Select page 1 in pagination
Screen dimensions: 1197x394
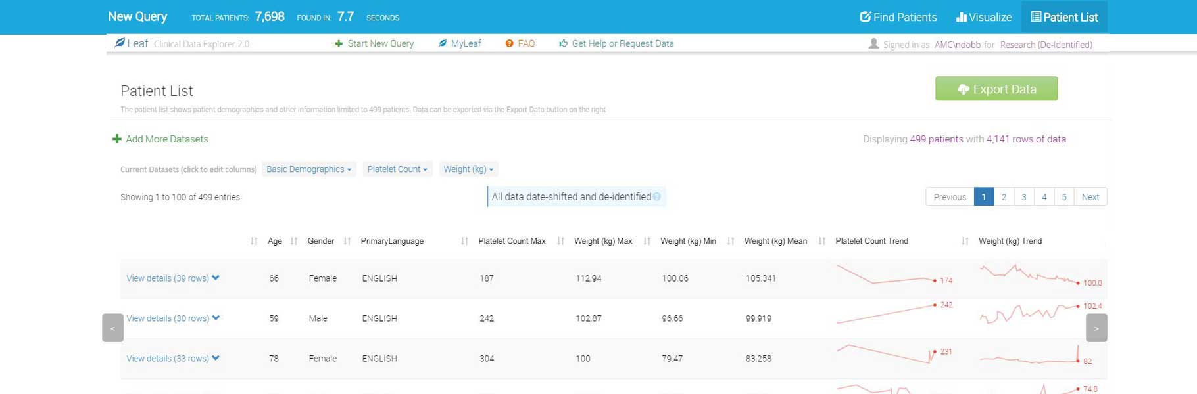(984, 197)
